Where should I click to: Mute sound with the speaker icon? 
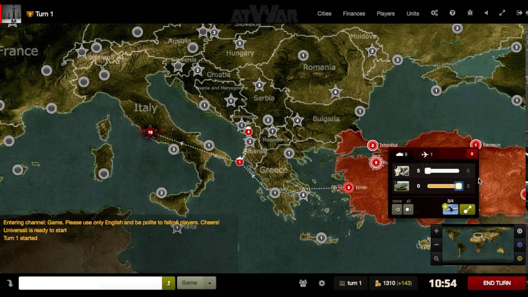point(486,13)
